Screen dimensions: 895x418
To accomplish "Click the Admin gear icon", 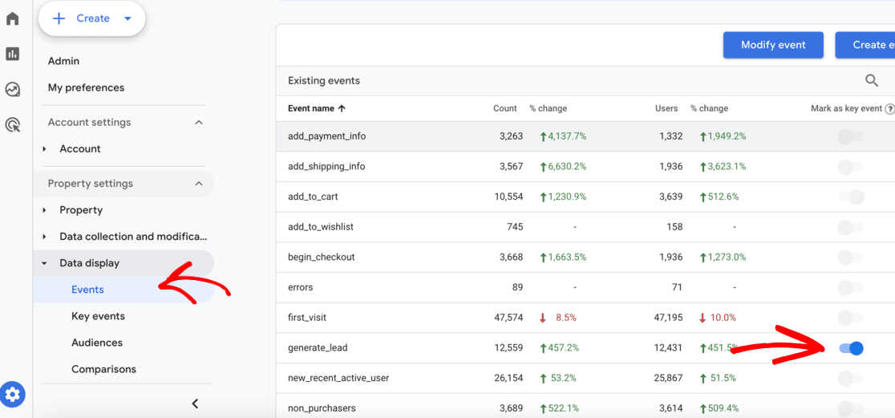I will pyautogui.click(x=13, y=395).
